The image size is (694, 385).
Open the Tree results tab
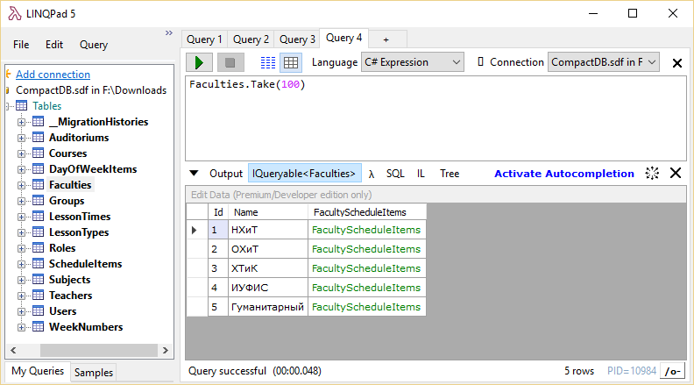[450, 174]
